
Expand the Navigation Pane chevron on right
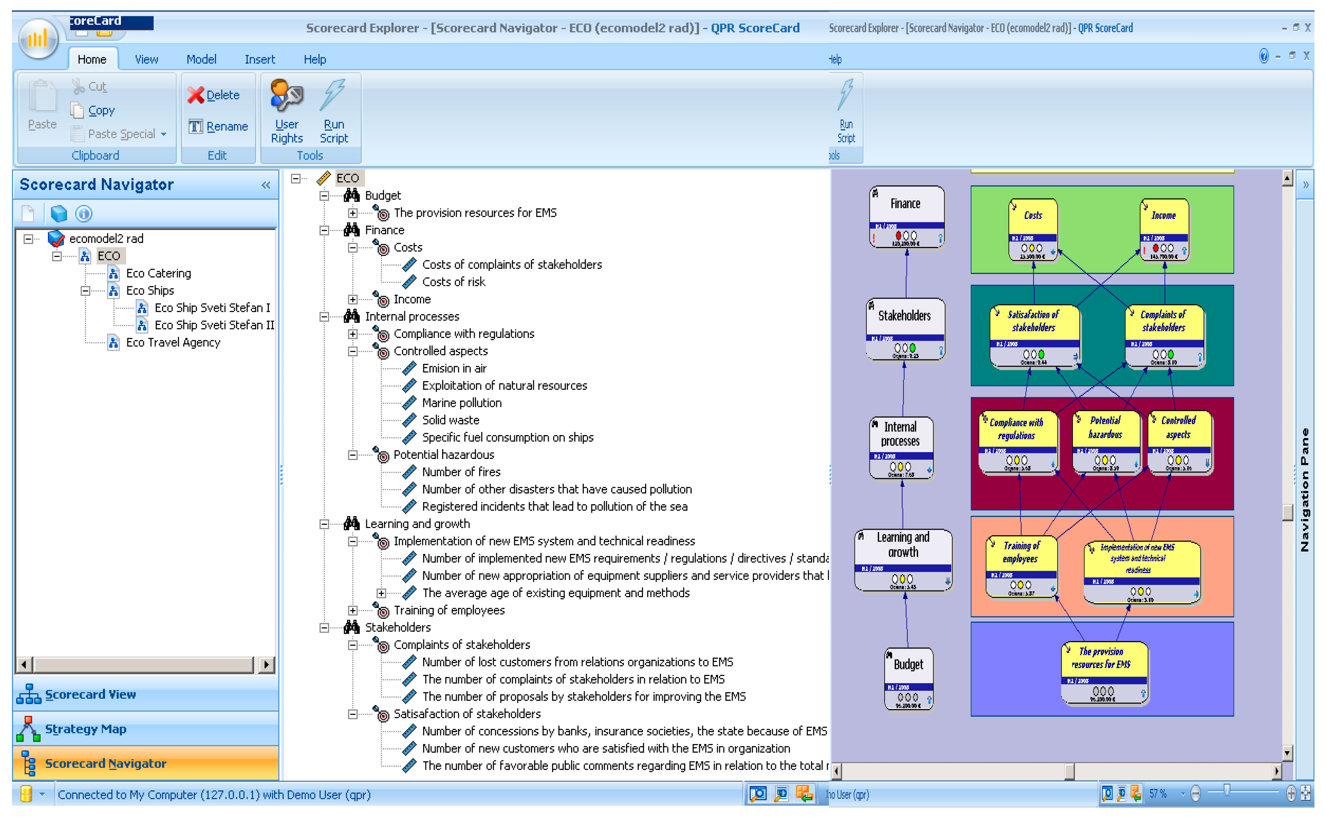tap(1306, 185)
